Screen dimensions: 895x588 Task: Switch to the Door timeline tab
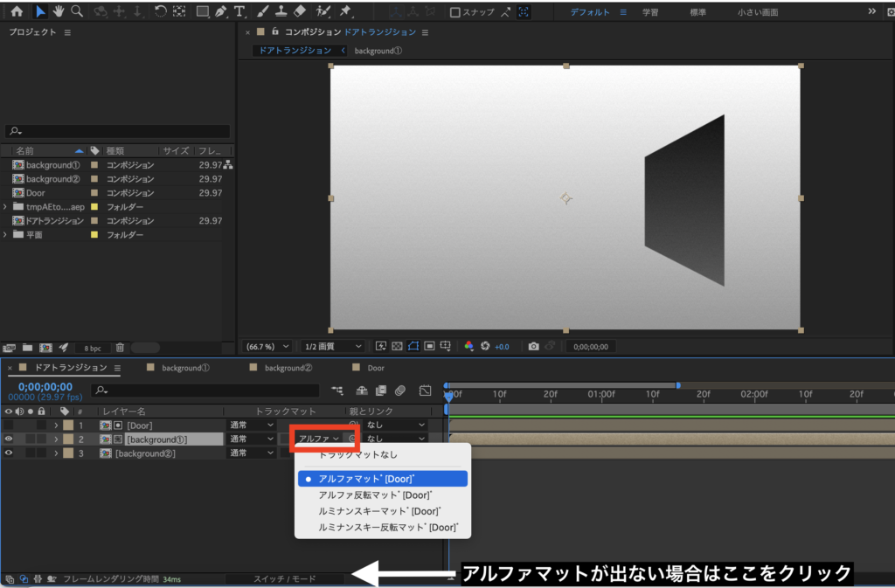point(375,368)
